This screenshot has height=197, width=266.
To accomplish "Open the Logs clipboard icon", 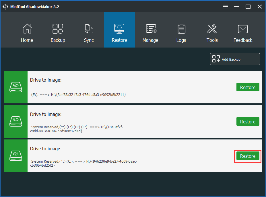I will (181, 29).
